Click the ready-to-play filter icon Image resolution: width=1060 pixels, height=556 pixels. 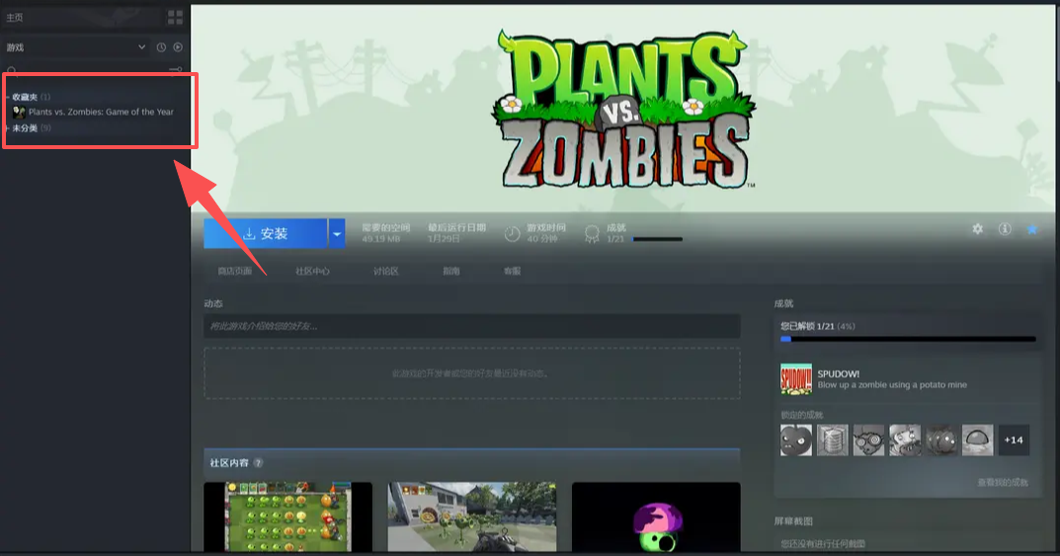click(178, 47)
